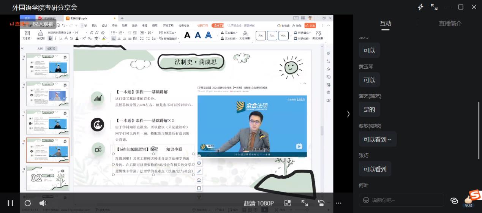Viewport: 482px width, 213px height.
Task: Open the 切换 ribbon tab
Action: tap(114, 26)
